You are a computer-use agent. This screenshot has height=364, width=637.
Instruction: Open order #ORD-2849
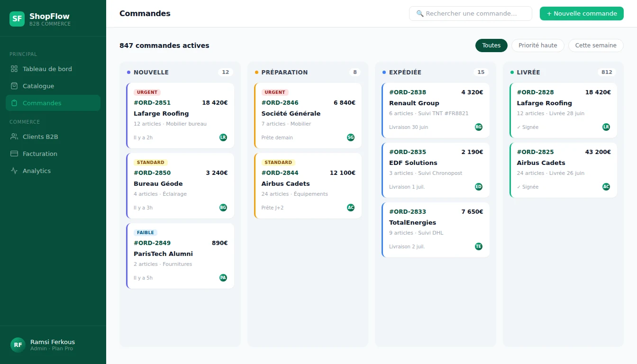click(x=180, y=256)
